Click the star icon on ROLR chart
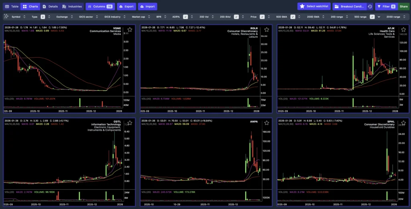This screenshot has height=209, width=411. click(266, 29)
